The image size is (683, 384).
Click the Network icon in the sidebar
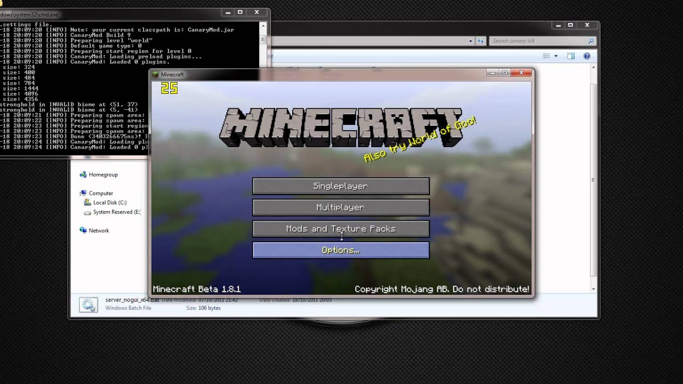pyautogui.click(x=83, y=230)
